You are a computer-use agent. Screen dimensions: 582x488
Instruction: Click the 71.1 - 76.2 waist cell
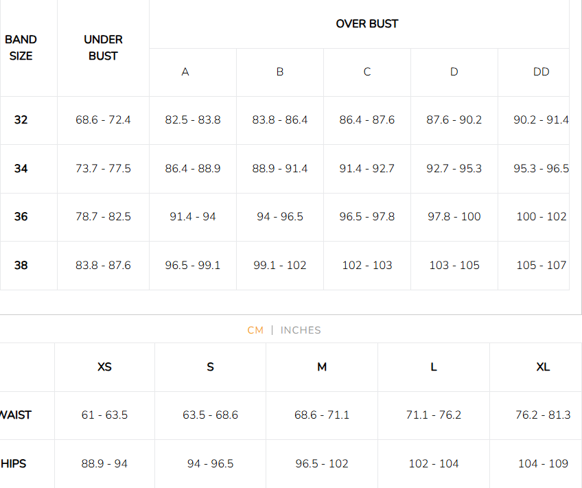point(434,415)
